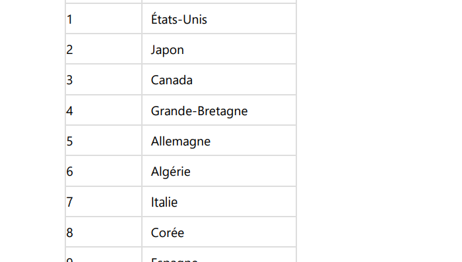Select the Japon cell
This screenshot has width=462, height=262.
click(x=219, y=49)
